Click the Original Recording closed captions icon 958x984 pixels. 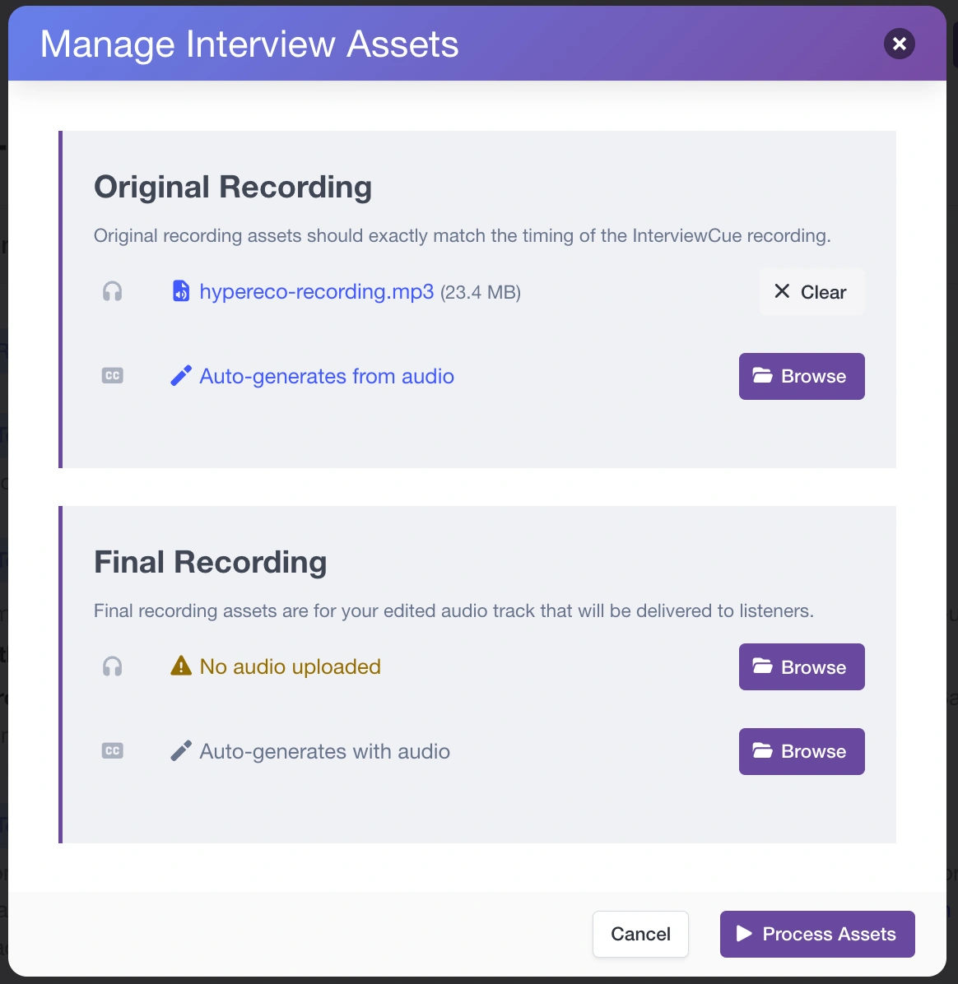coord(113,376)
